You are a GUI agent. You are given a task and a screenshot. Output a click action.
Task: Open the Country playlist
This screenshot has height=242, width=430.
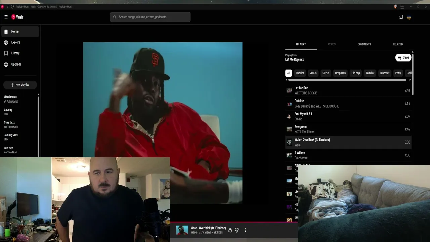[x=19, y=112]
